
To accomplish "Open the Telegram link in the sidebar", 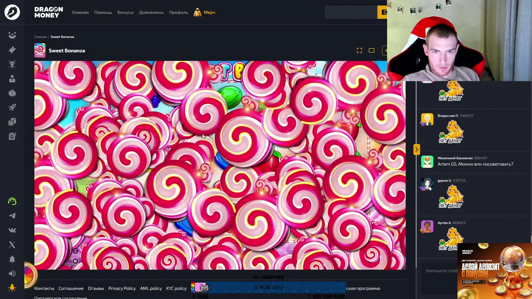I will pos(12,216).
